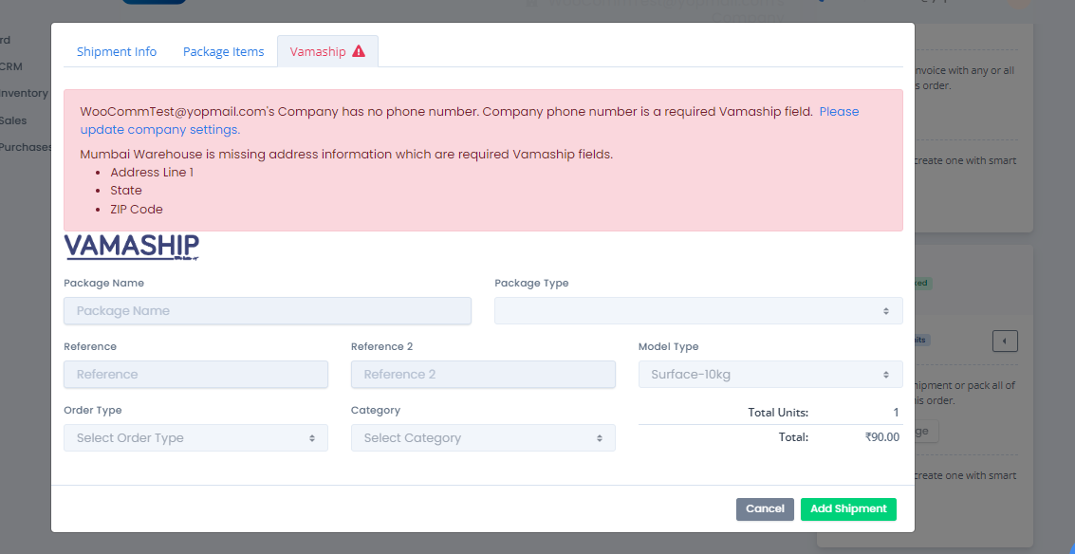Open CRM in the background sidebar
This screenshot has height=554, width=1075.
[11, 66]
